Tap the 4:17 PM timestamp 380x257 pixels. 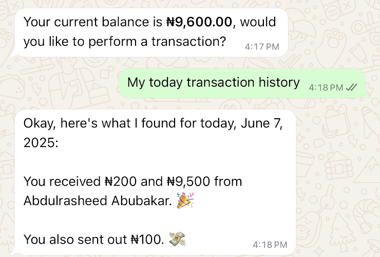[262, 47]
